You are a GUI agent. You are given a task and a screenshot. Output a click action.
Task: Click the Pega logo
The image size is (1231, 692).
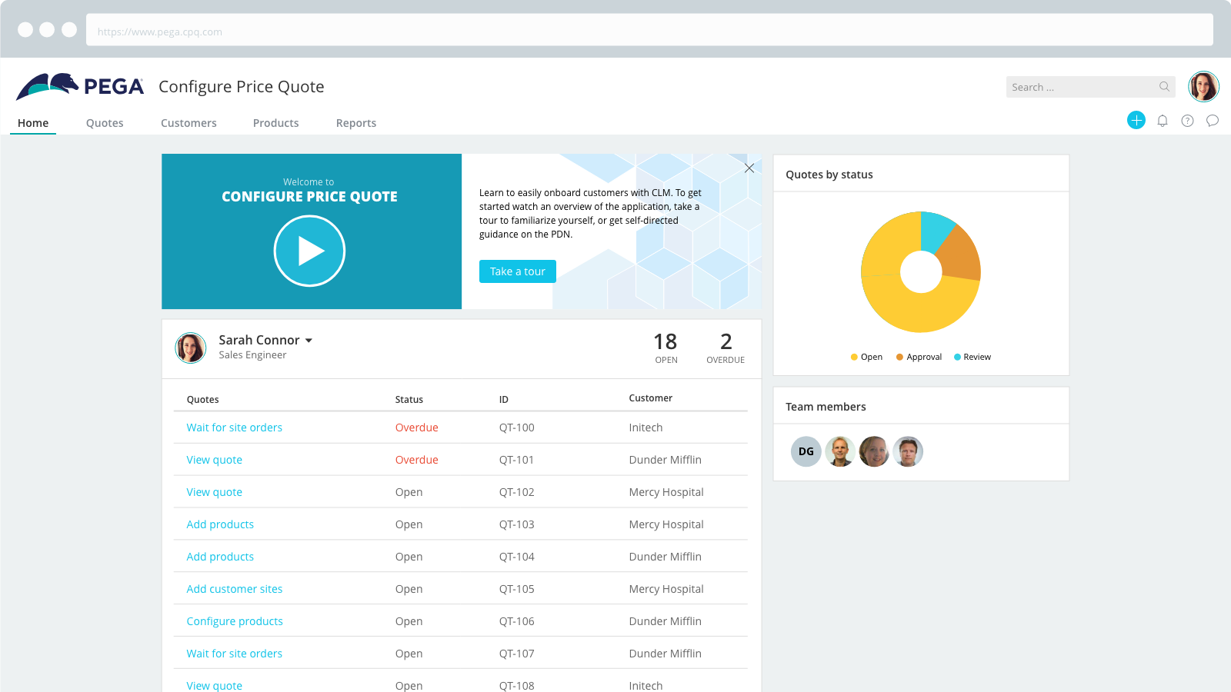coord(80,87)
